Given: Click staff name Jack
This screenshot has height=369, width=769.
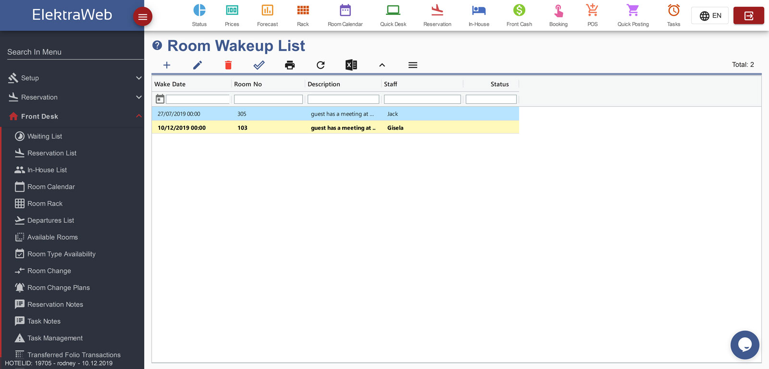Looking at the screenshot, I should pyautogui.click(x=393, y=114).
